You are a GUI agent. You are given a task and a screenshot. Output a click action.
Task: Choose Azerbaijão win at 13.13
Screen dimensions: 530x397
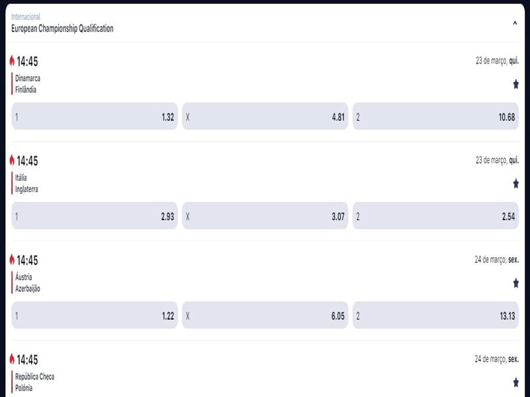(x=435, y=316)
